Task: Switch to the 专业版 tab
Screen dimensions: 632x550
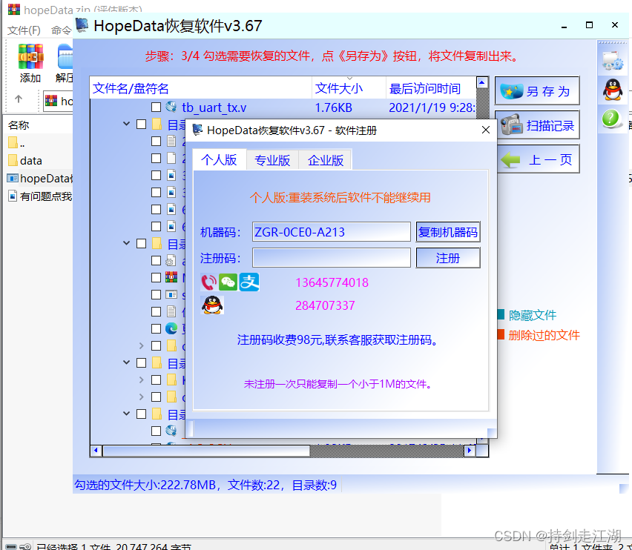Action: [x=272, y=161]
